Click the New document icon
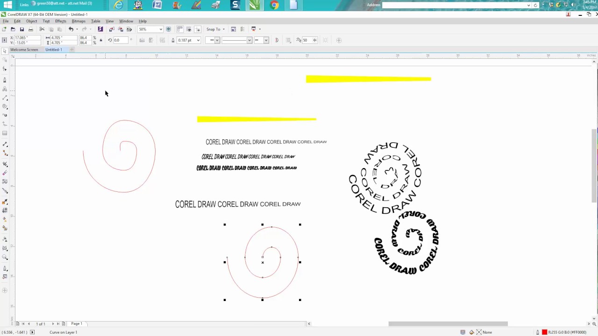Image resolution: width=598 pixels, height=336 pixels. (4, 29)
